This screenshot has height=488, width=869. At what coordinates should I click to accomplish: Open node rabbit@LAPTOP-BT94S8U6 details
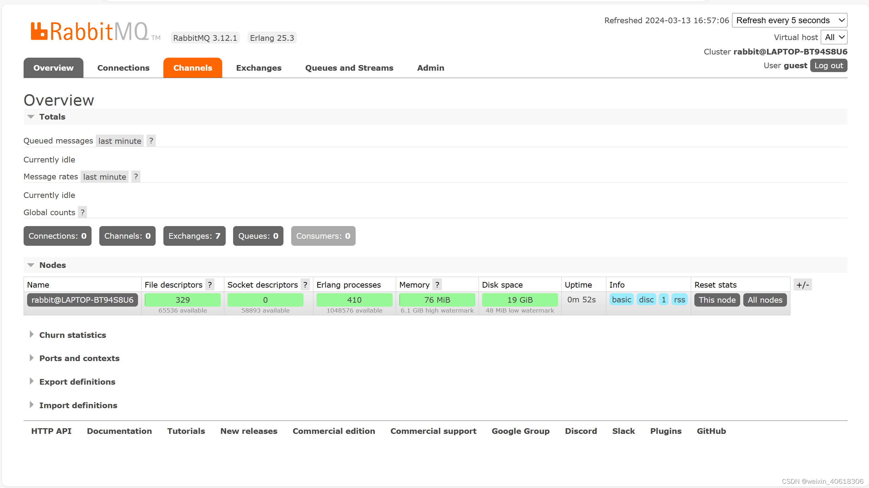pyautogui.click(x=82, y=300)
